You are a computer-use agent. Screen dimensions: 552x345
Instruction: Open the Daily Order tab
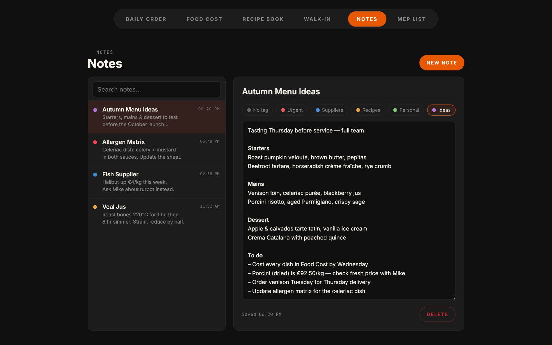[x=146, y=19]
